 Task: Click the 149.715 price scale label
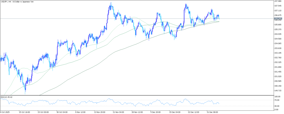coord(278,91)
